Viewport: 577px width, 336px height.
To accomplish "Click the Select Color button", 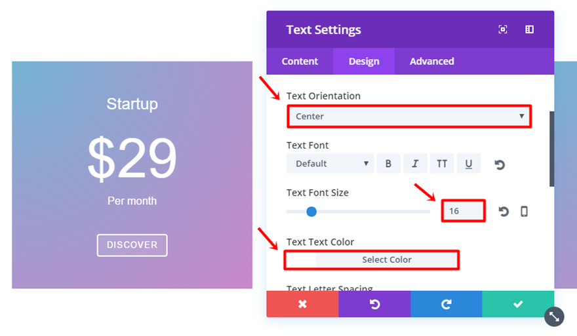I will coord(386,260).
